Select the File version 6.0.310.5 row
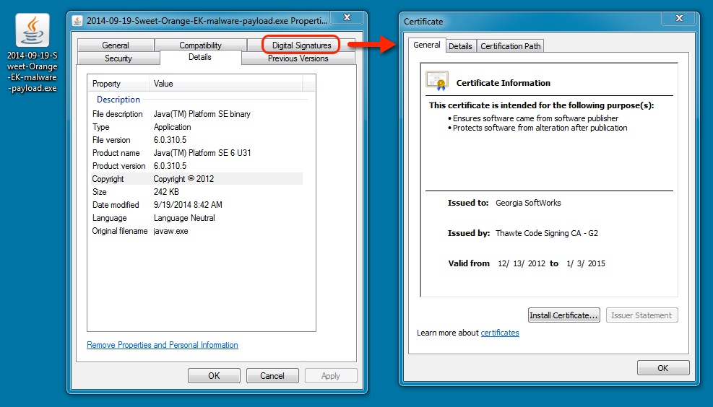The width and height of the screenshot is (713, 407). (196, 140)
